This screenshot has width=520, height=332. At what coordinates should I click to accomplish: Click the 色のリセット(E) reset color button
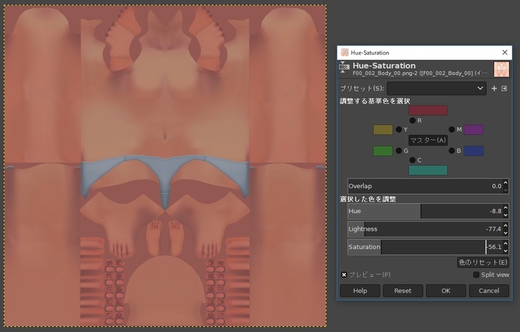coord(483,262)
